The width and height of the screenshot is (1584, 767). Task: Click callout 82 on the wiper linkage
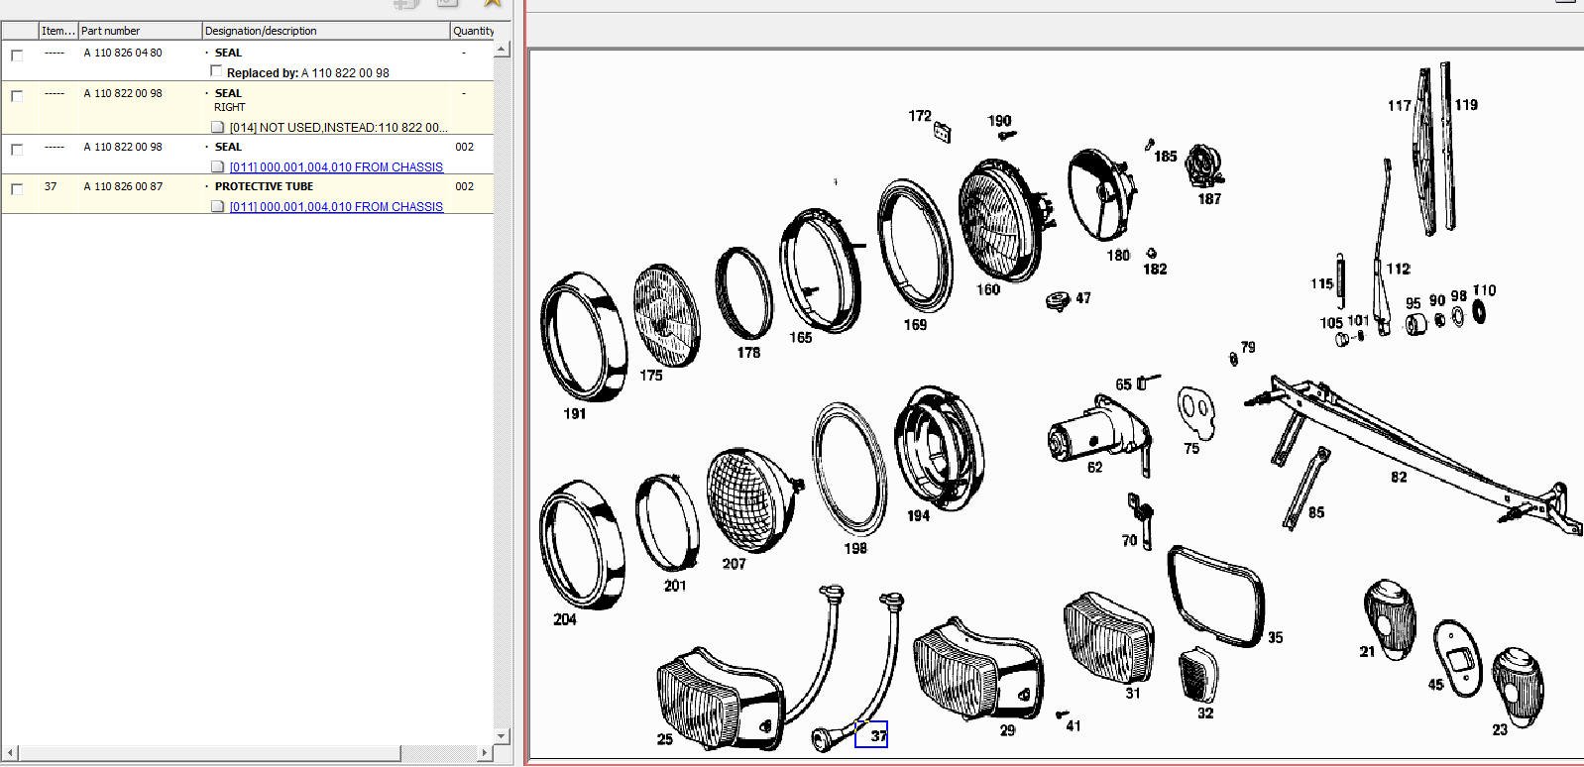(x=1399, y=477)
